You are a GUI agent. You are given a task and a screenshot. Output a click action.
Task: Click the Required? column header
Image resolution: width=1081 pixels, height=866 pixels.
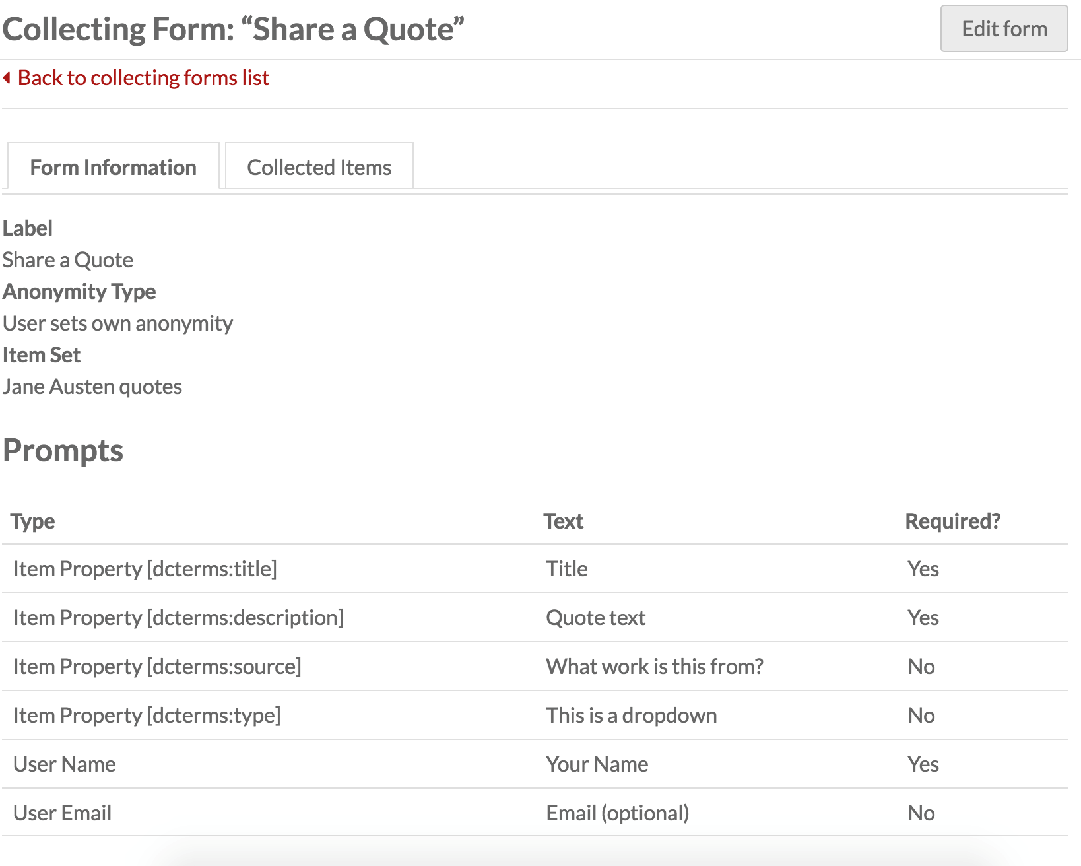[953, 521]
